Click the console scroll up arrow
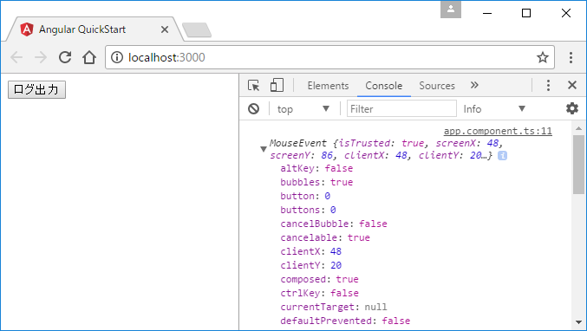This screenshot has width=587, height=331. pos(579,128)
